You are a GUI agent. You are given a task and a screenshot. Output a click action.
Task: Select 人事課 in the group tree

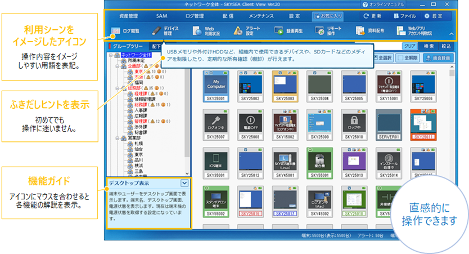click(x=141, y=110)
